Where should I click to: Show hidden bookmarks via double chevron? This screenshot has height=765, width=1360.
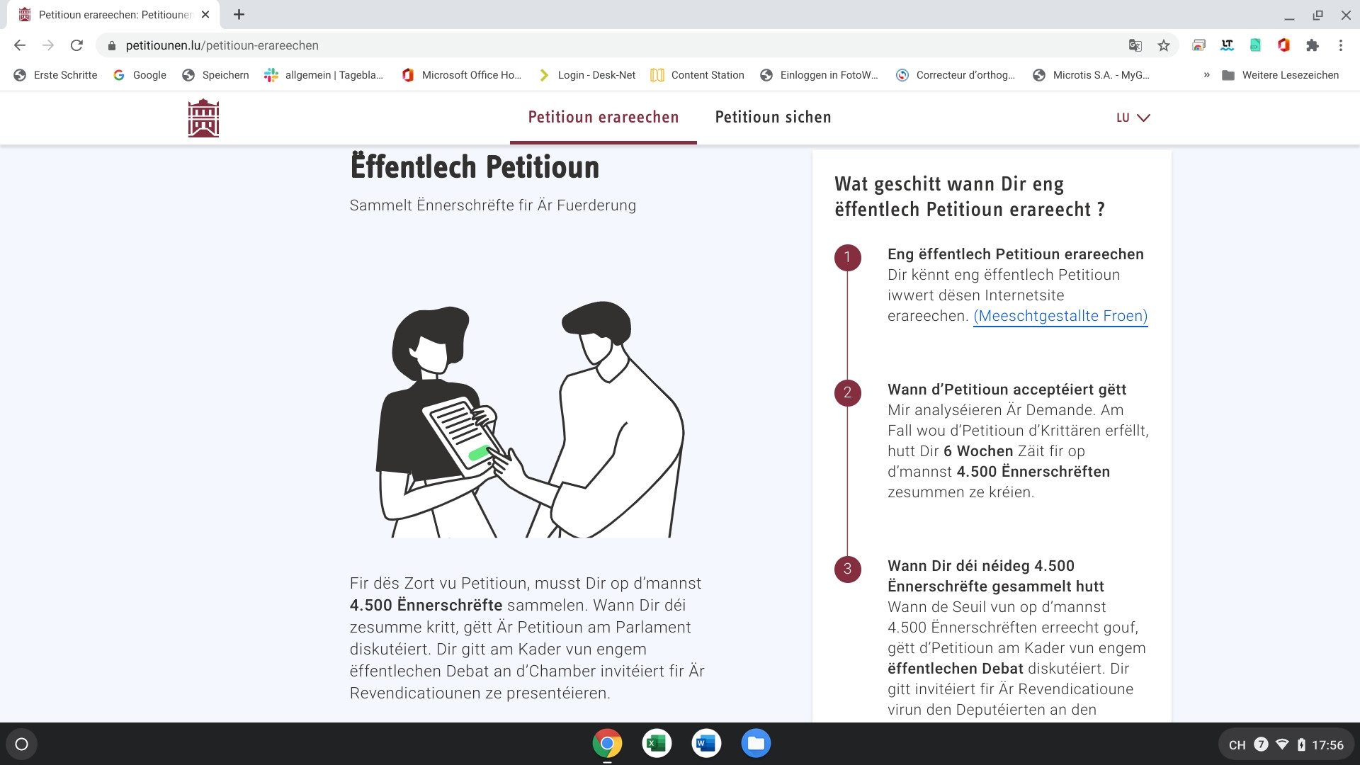click(x=1206, y=75)
